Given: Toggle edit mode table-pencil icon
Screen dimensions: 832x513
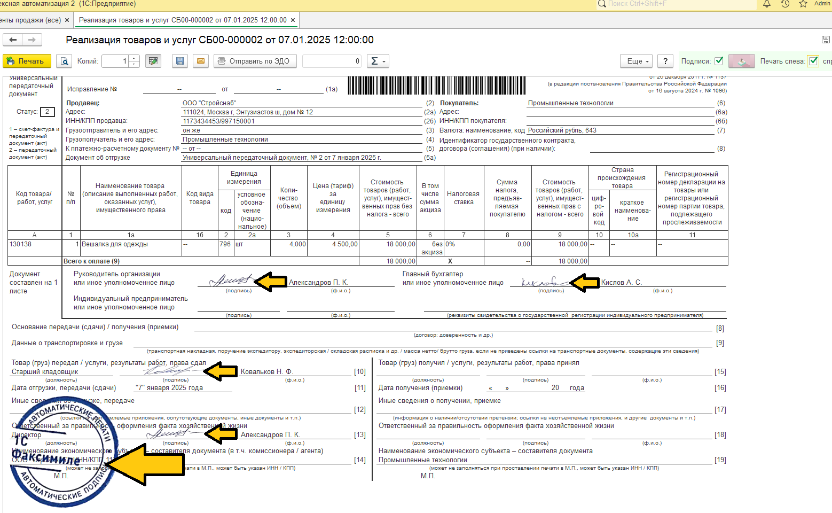Looking at the screenshot, I should 153,61.
